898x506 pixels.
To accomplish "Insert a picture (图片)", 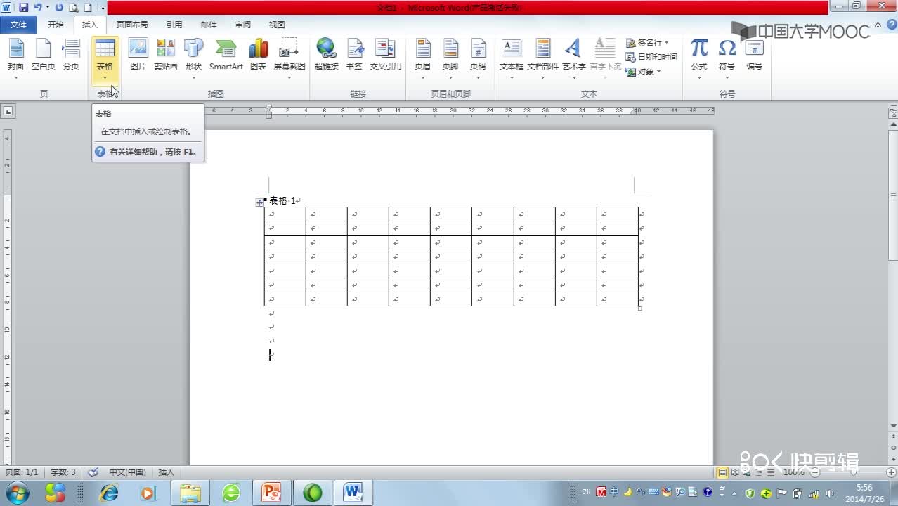I will coord(138,55).
